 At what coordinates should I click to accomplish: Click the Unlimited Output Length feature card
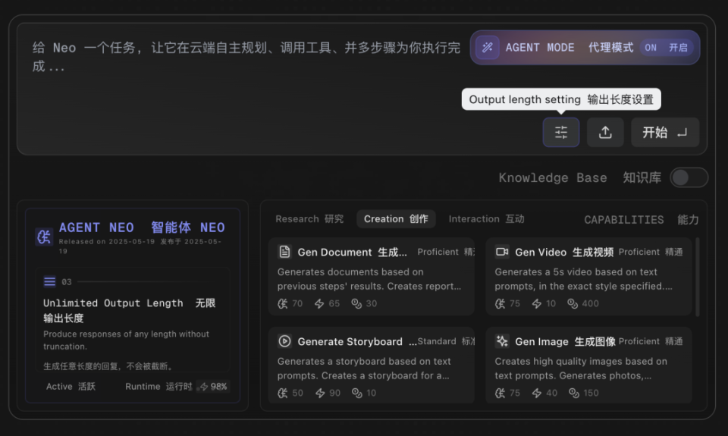click(x=132, y=319)
